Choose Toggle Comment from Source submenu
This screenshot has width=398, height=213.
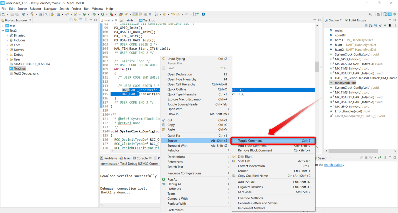(273, 141)
